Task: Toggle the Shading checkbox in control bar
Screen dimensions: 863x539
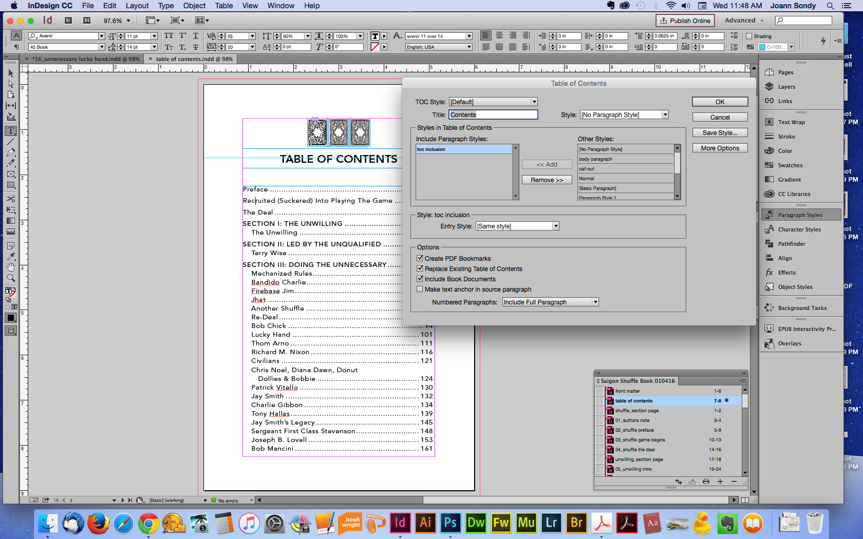Action: [749, 36]
